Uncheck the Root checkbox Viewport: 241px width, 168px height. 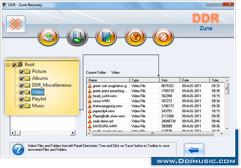click(x=14, y=65)
